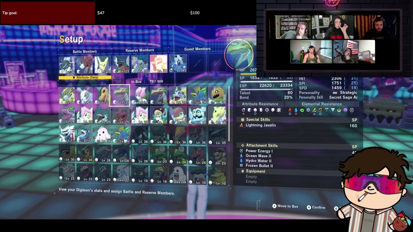Click the Attachment Skills header icon

coord(243,146)
